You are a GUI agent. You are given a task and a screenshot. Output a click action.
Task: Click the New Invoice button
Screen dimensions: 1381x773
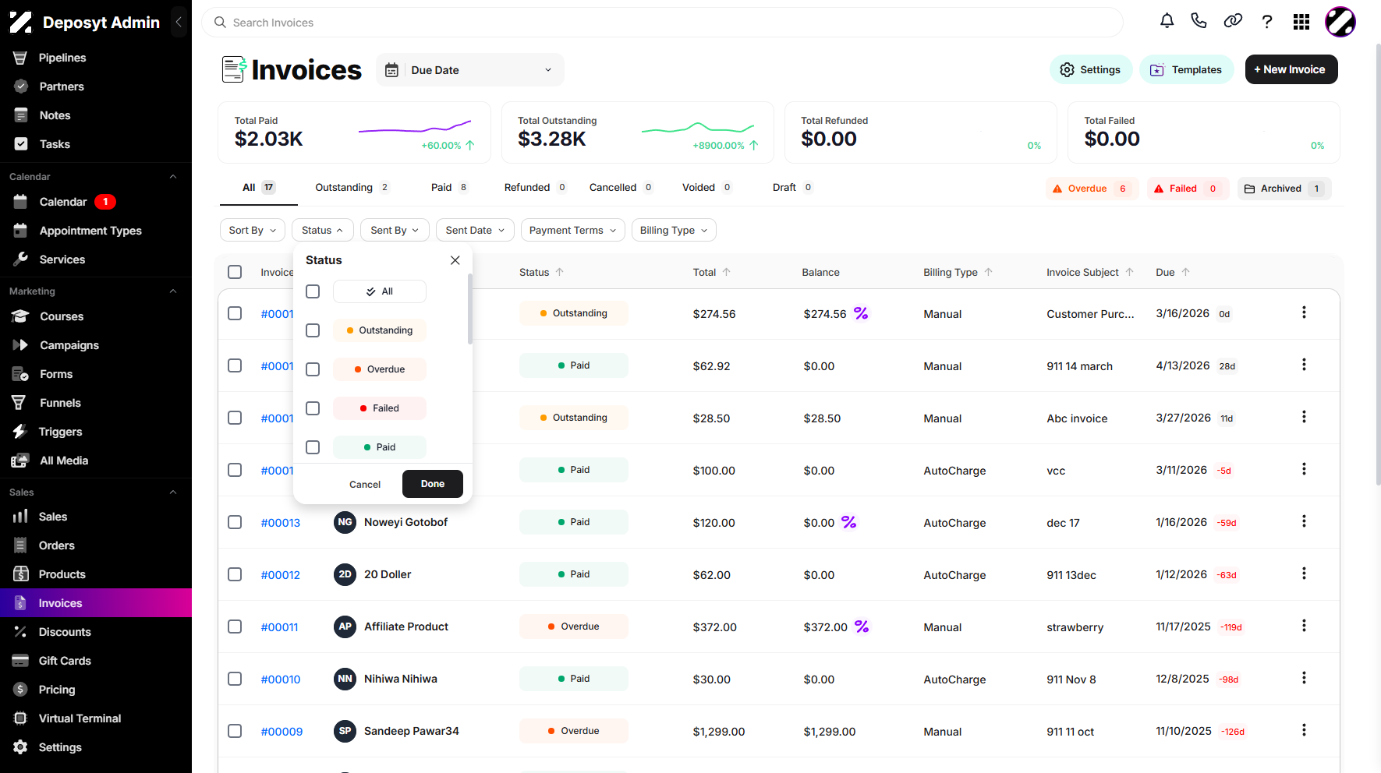tap(1291, 69)
